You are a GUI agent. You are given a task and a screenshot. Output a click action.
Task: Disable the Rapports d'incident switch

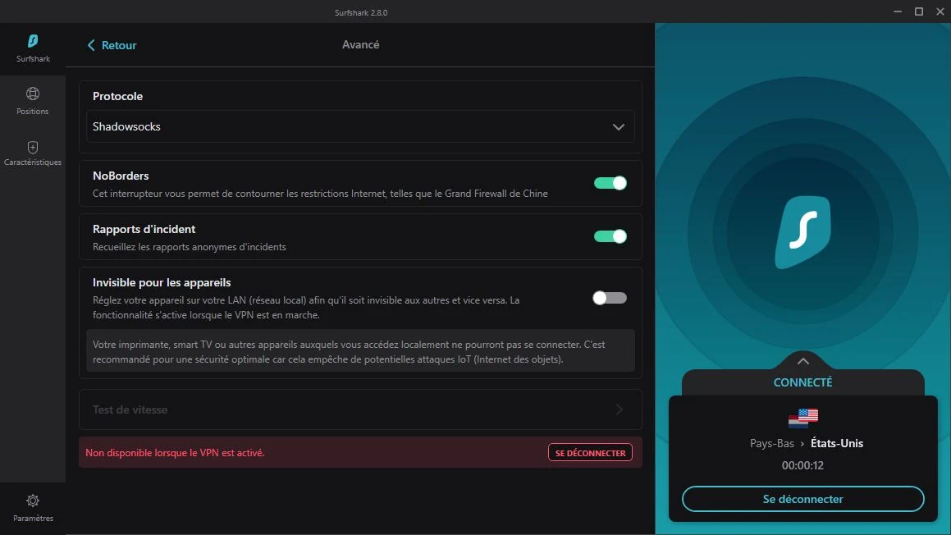pos(610,236)
